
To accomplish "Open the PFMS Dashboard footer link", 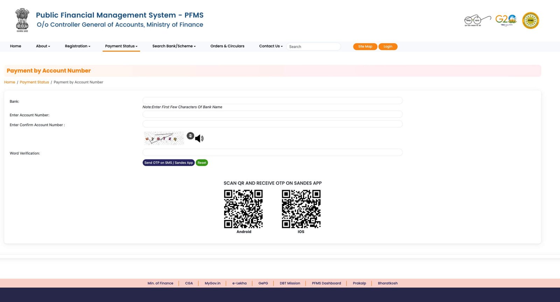I will [x=326, y=283].
